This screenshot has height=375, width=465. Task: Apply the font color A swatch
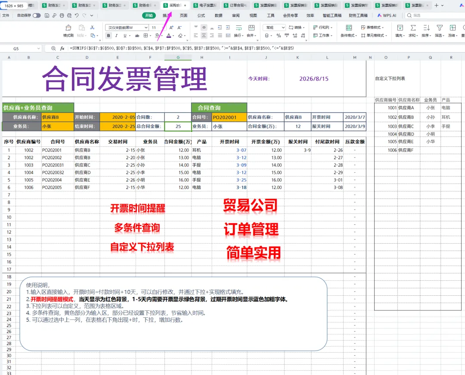tap(168, 36)
